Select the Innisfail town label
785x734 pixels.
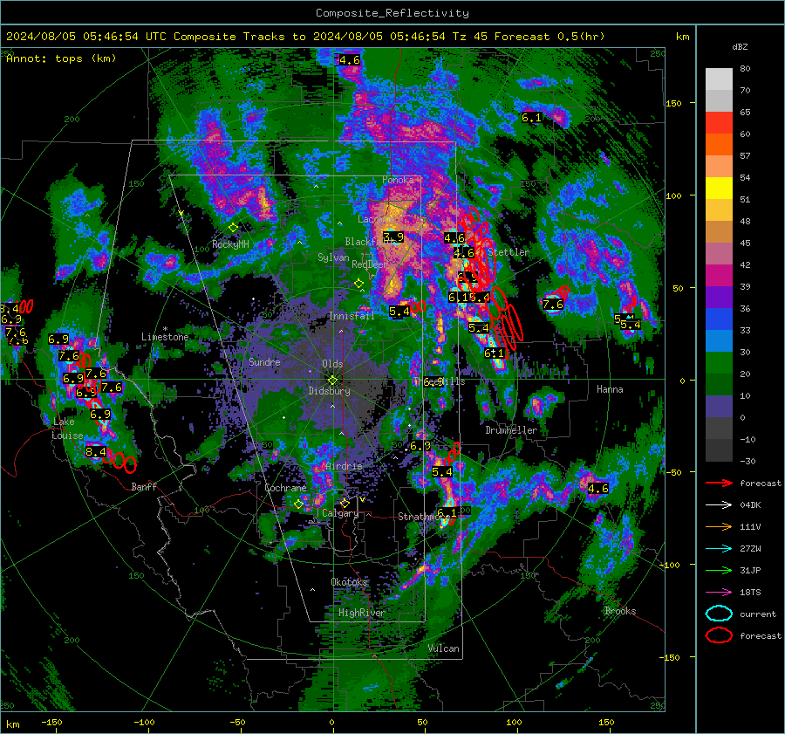pos(352,316)
